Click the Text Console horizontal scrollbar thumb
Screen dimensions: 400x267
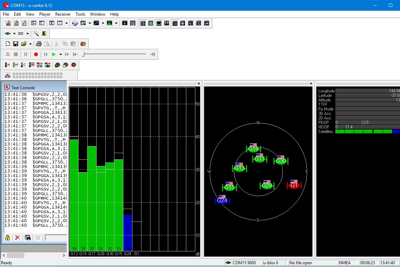point(16,255)
